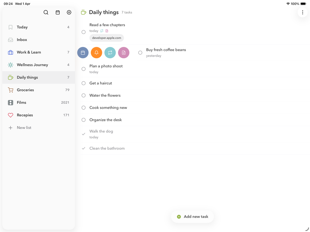Viewport: 310px width, 232px height.
Task: Open the Groceries list
Action: [39, 90]
